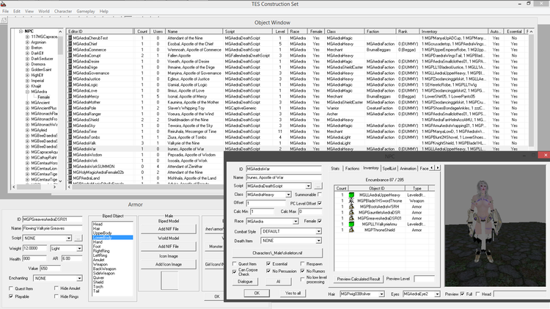Click Yes to all button
This screenshot has height=309, width=550.
pyautogui.click(x=293, y=293)
